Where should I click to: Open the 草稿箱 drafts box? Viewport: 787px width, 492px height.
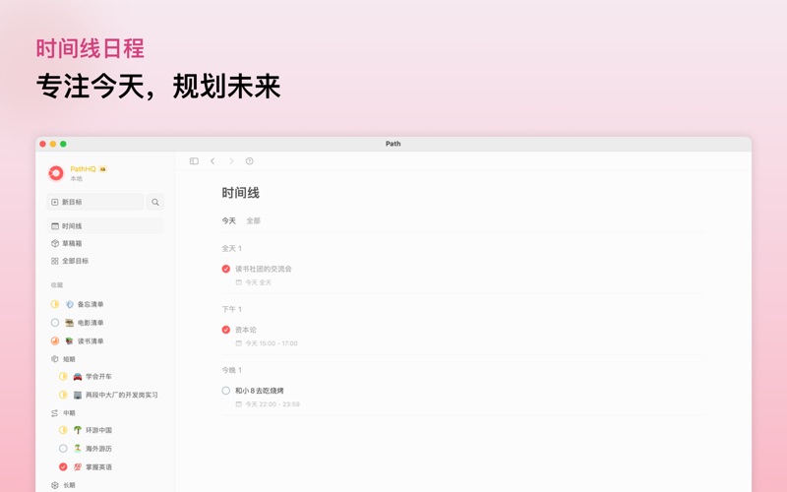(72, 244)
